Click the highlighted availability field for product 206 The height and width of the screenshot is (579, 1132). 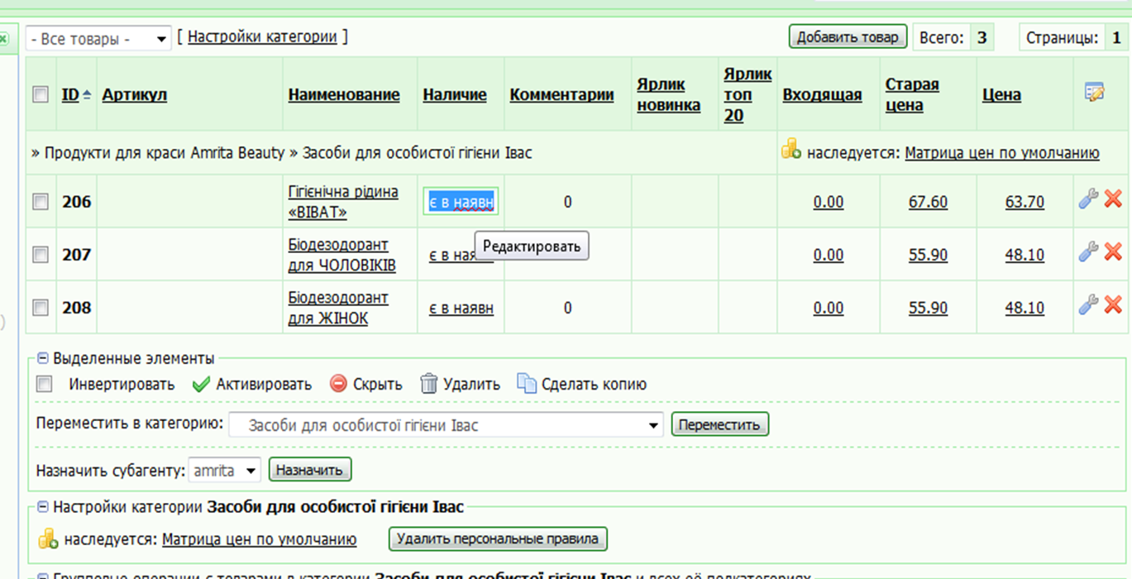pos(461,202)
